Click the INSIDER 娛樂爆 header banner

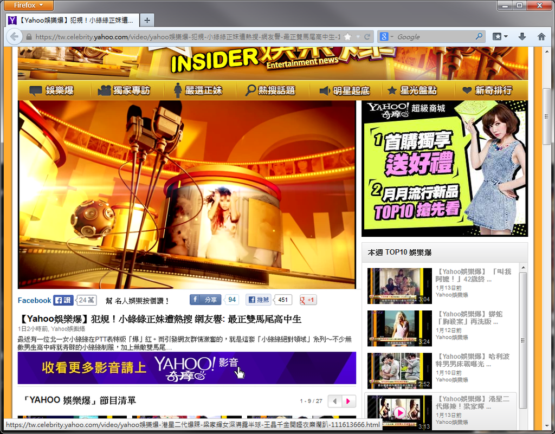pyautogui.click(x=273, y=63)
